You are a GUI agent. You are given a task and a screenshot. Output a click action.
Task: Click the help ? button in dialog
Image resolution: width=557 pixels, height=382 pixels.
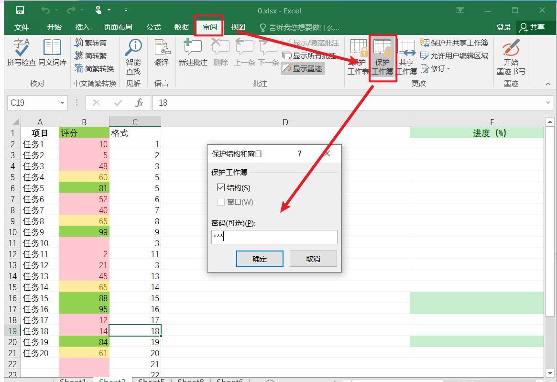point(299,153)
